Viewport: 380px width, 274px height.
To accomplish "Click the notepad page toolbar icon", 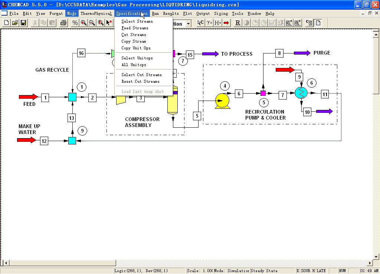I will click(318, 23).
